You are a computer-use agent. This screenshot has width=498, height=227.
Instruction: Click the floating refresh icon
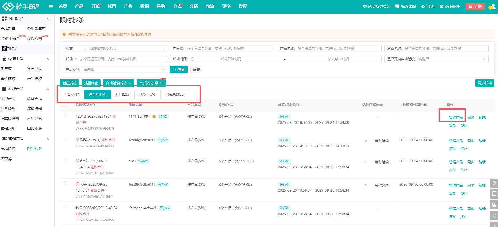pos(494,215)
